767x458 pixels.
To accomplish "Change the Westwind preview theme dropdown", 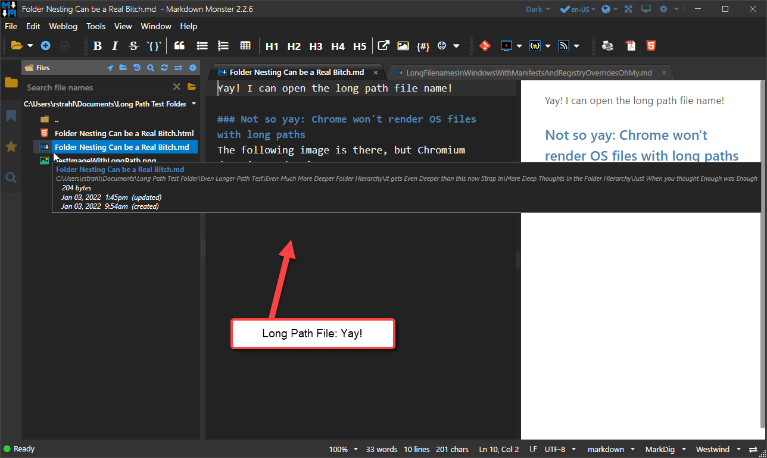I will [x=719, y=449].
